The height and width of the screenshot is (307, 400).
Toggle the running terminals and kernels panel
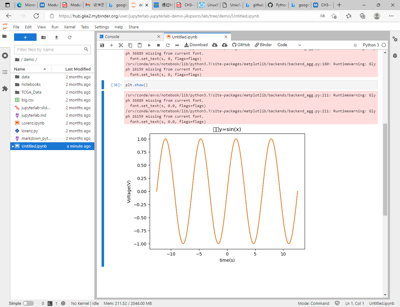coord(5,56)
